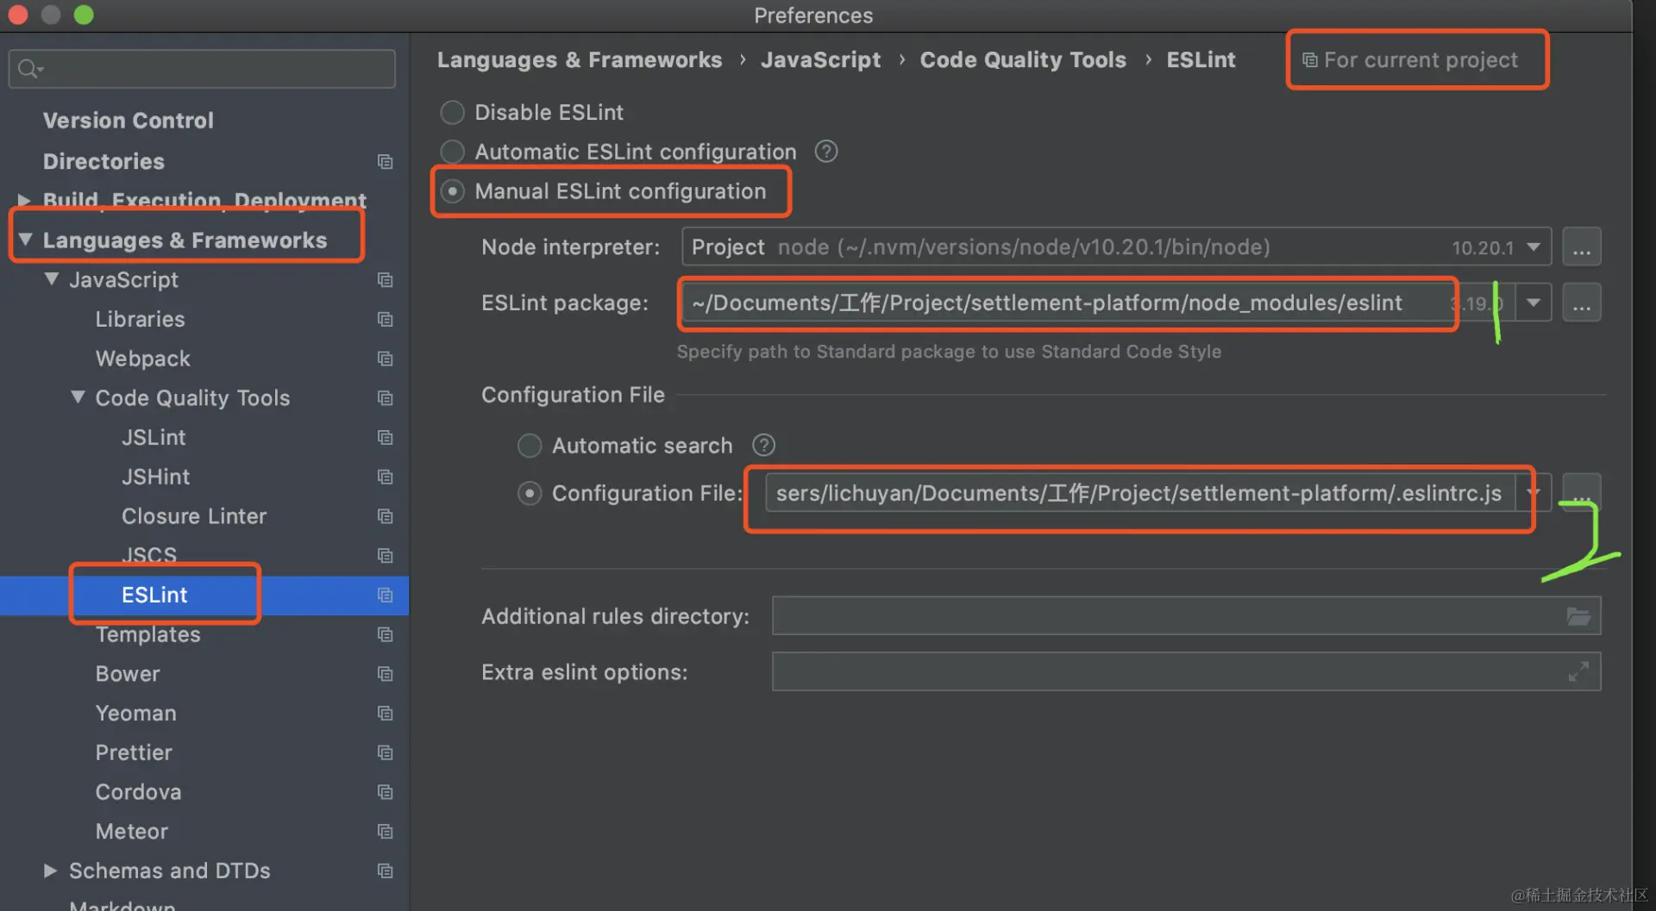Click project-level icon beside Webpack
1656x911 pixels.
[385, 359]
